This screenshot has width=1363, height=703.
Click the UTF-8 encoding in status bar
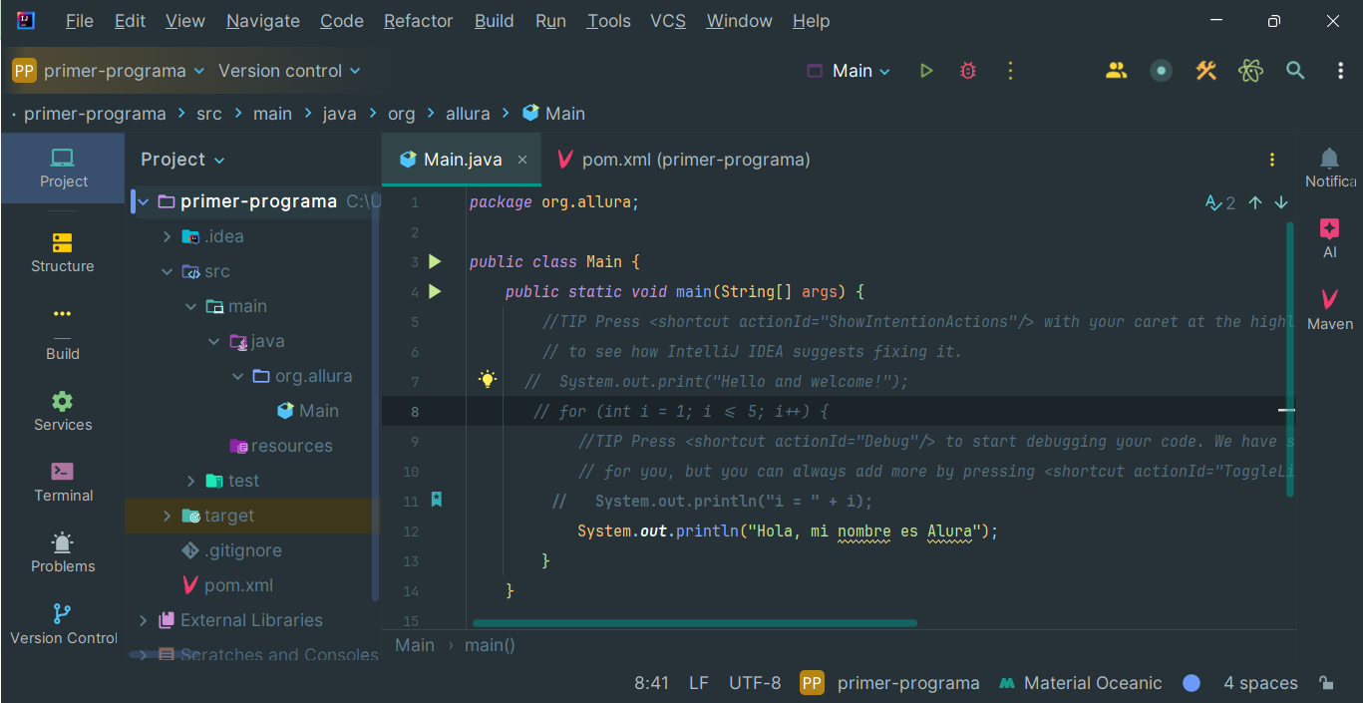pos(755,683)
